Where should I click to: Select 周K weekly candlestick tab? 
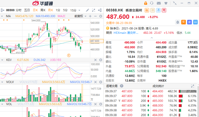43,10
